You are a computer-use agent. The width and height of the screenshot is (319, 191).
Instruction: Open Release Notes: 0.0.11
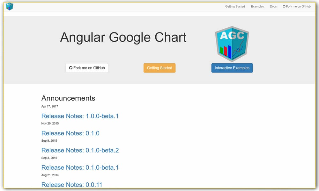(x=72, y=185)
